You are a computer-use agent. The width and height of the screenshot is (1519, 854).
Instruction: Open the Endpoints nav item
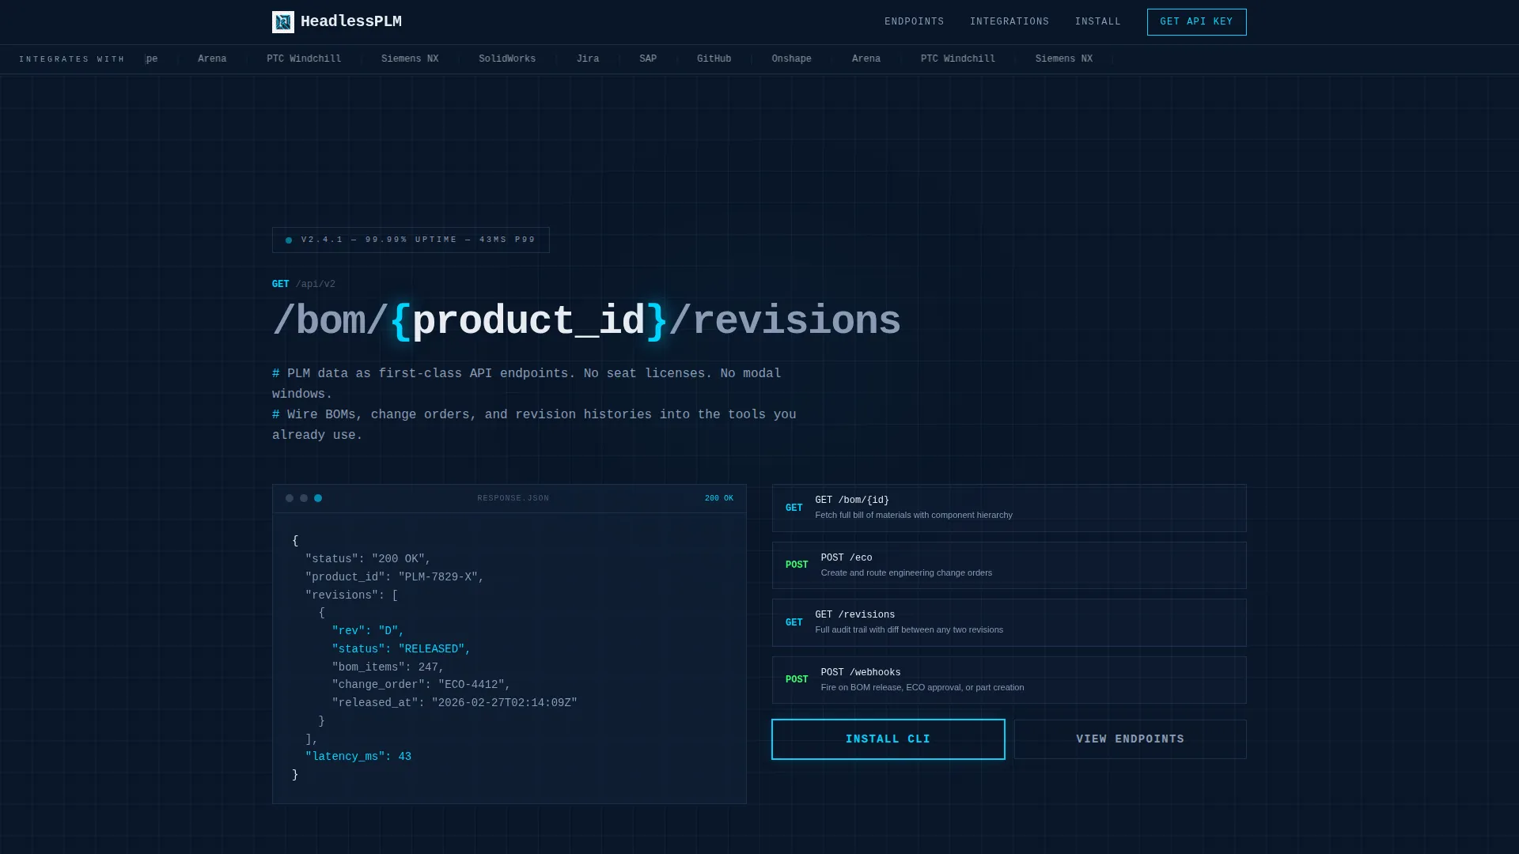914,22
